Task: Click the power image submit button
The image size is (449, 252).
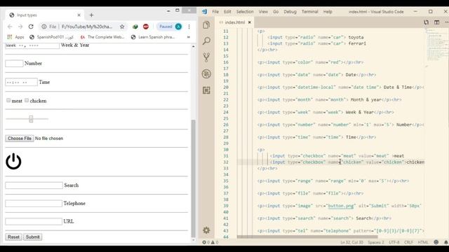Action: 13,162
